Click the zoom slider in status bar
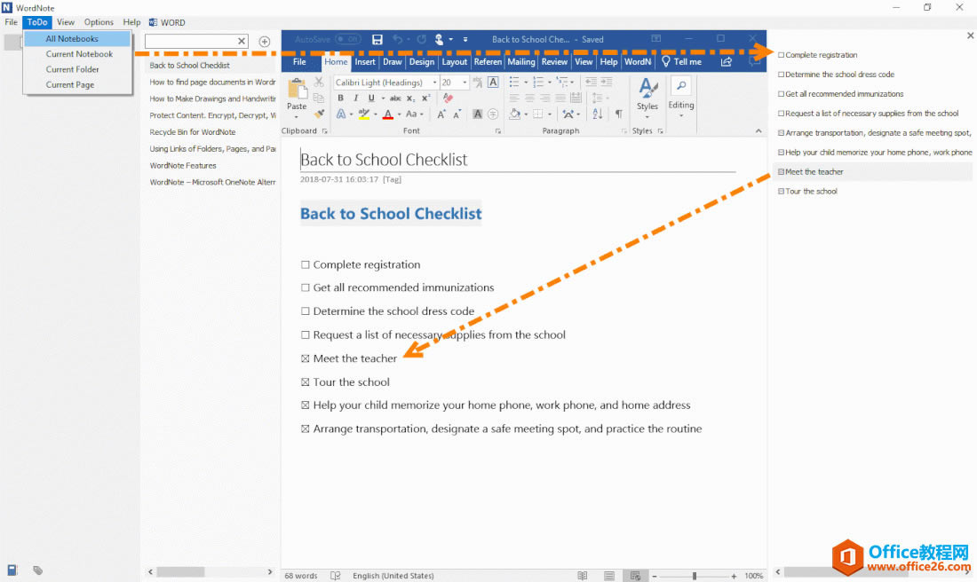This screenshot has height=582, width=977. tap(695, 576)
